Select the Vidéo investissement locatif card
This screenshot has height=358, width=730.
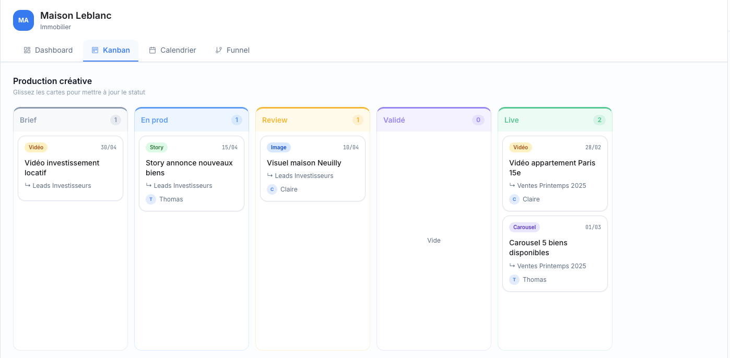70,168
